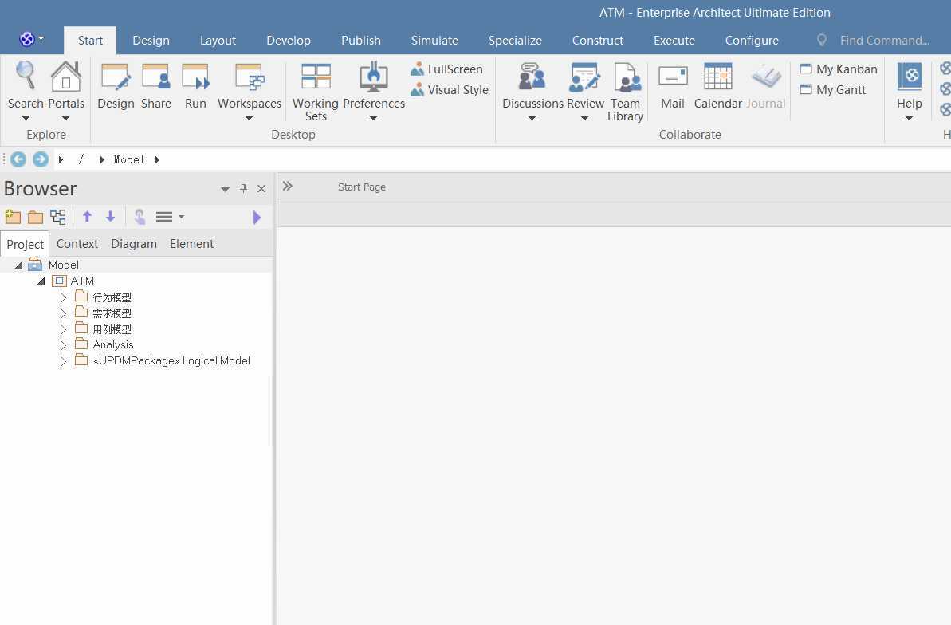Screen dimensions: 951x625
Task: Navigate forward with the blue right arrow
Action: pyautogui.click(x=41, y=159)
